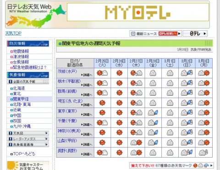Click 埼玉 Feb 25 sunny icon
The height and width of the screenshot is (170, 220).
point(102,103)
